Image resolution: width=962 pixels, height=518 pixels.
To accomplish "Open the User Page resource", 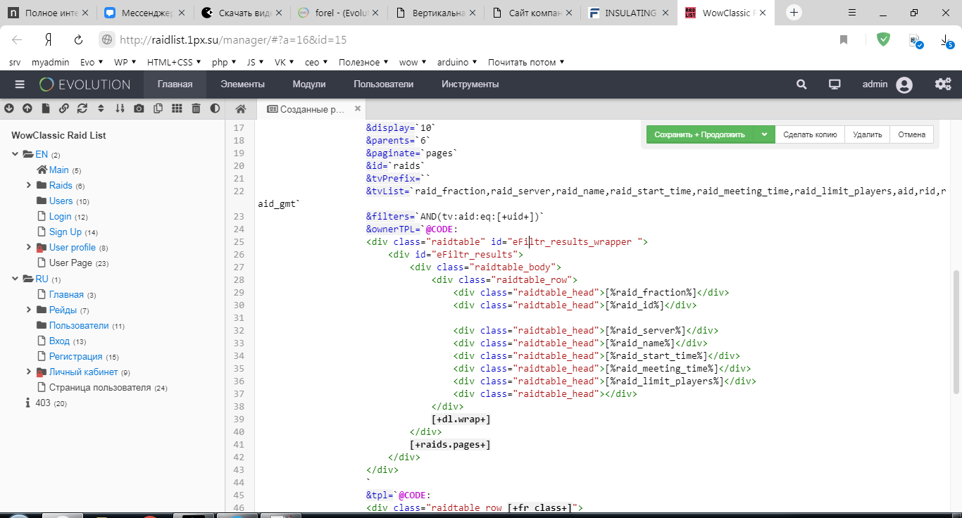I will (x=70, y=263).
